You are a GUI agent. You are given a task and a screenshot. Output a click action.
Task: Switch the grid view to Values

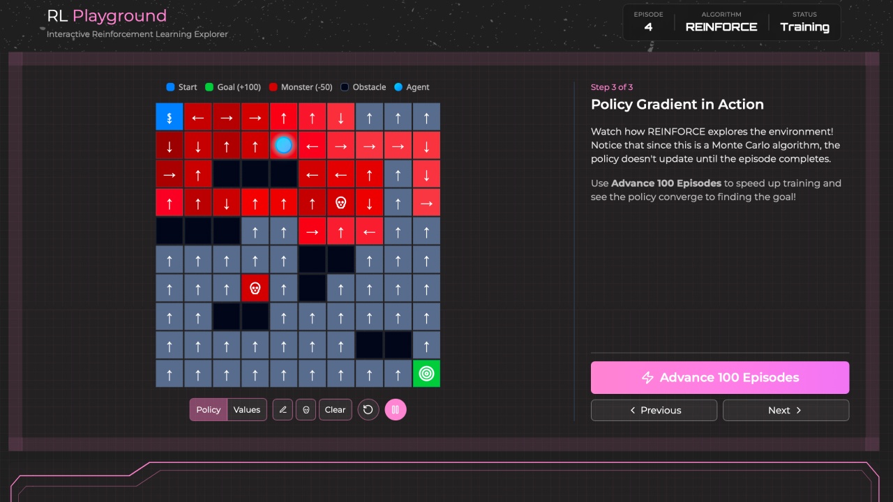[247, 410]
